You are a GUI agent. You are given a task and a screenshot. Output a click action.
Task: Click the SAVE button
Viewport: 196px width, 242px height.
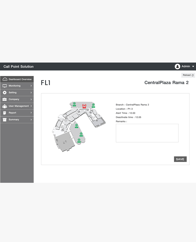pyautogui.click(x=180, y=159)
